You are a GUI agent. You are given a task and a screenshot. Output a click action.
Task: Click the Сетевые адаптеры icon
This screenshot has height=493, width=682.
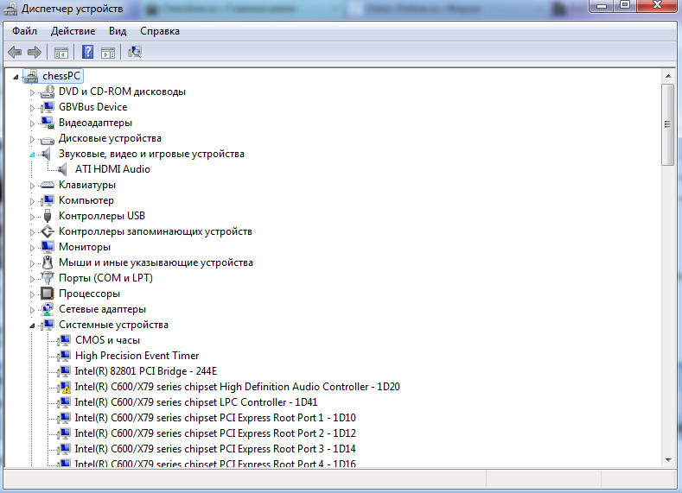pos(47,309)
